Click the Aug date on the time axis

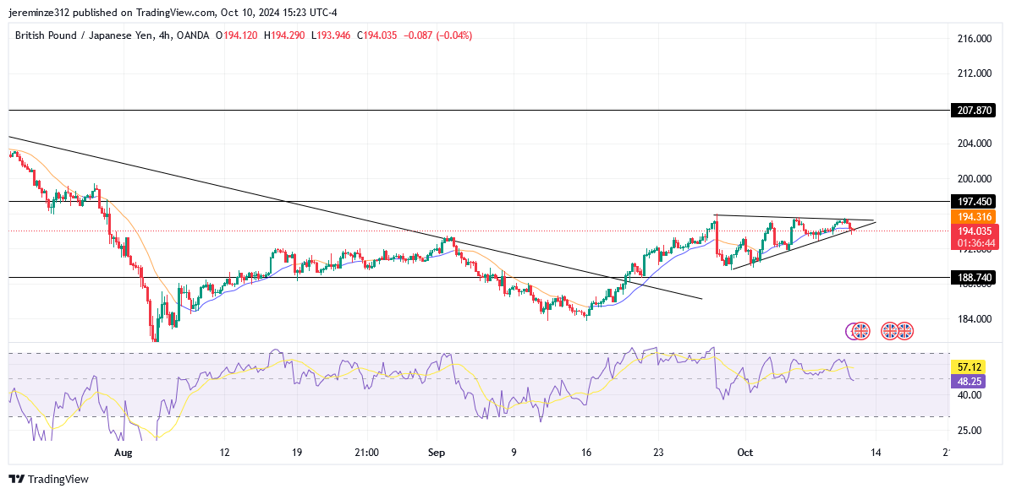124,453
